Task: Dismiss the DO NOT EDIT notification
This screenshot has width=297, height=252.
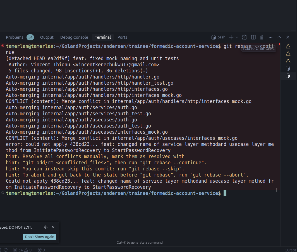Action: (53, 227)
